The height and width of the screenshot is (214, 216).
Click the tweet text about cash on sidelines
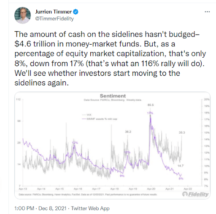tap(110, 59)
